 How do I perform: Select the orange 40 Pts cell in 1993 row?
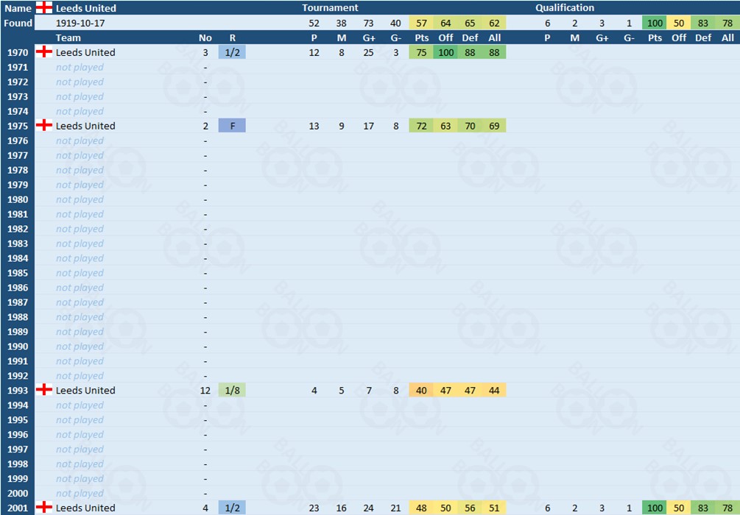pyautogui.click(x=421, y=390)
